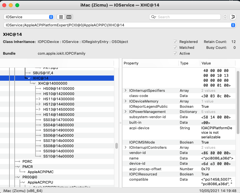
Task: Select SS05@14900000 port entry
Action: pyautogui.click(x=57, y=130)
